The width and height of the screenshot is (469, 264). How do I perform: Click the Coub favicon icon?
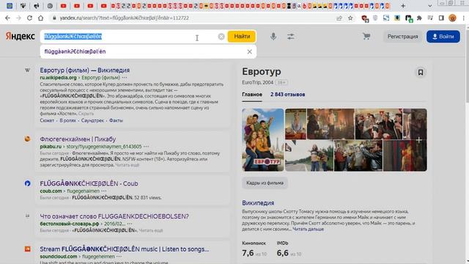27,183
